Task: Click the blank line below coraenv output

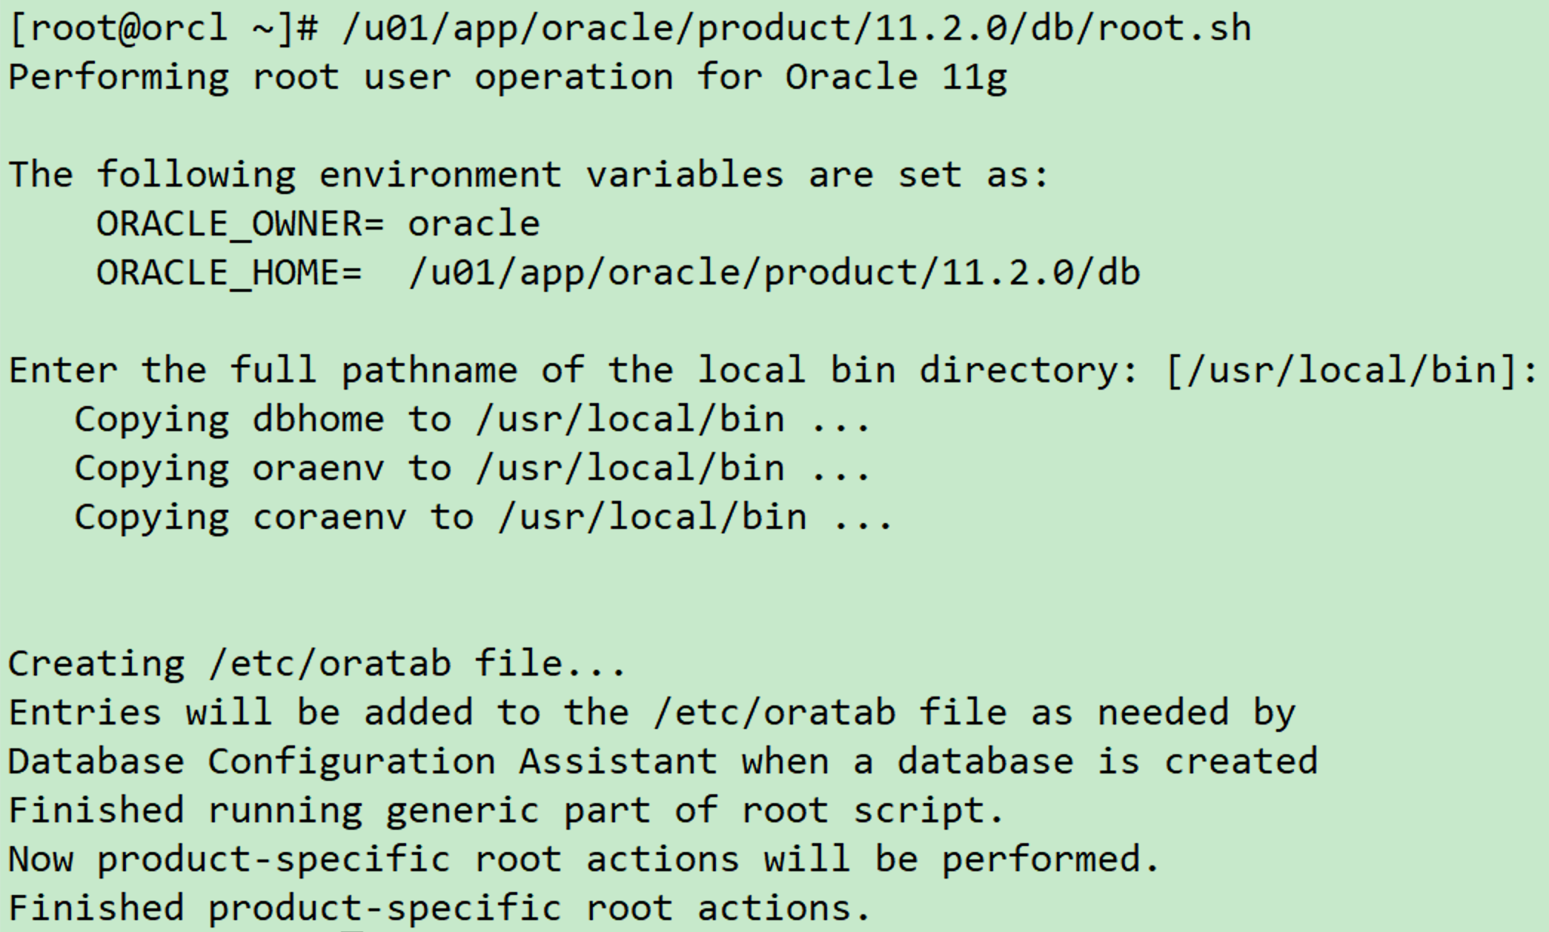Action: (x=774, y=566)
